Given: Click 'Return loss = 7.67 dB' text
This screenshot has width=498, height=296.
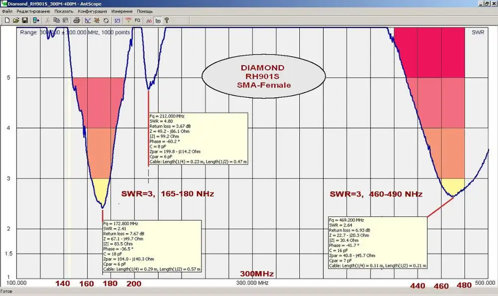Looking at the screenshot, I should [x=124, y=234].
